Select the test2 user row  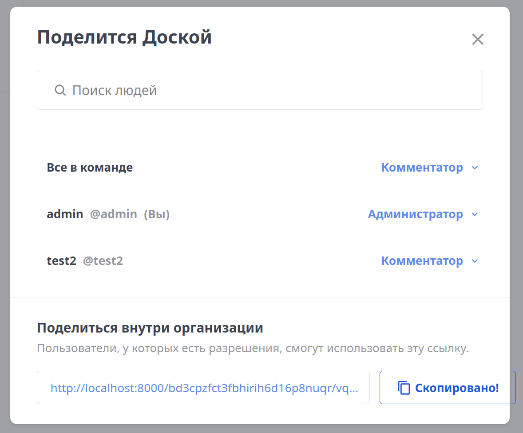(x=61, y=261)
